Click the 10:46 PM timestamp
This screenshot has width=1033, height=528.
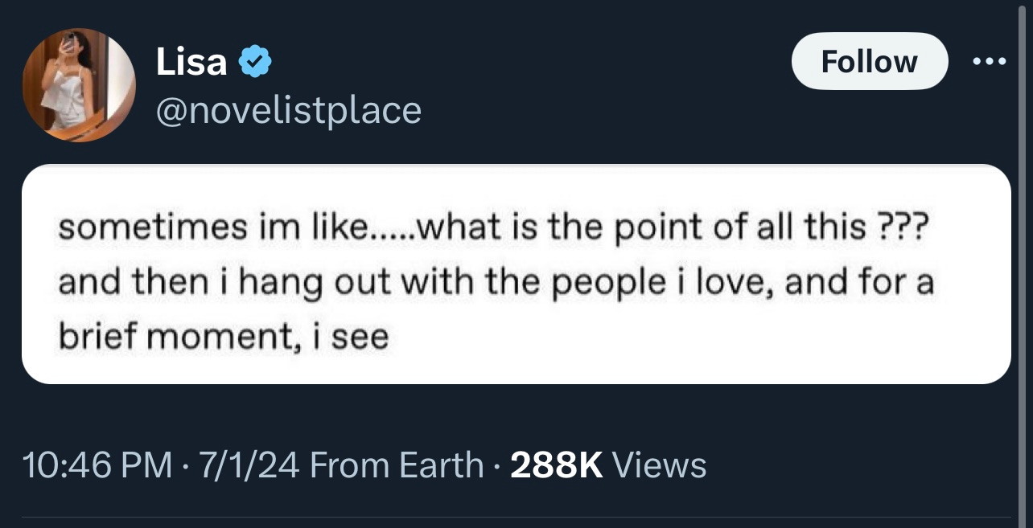(x=98, y=465)
